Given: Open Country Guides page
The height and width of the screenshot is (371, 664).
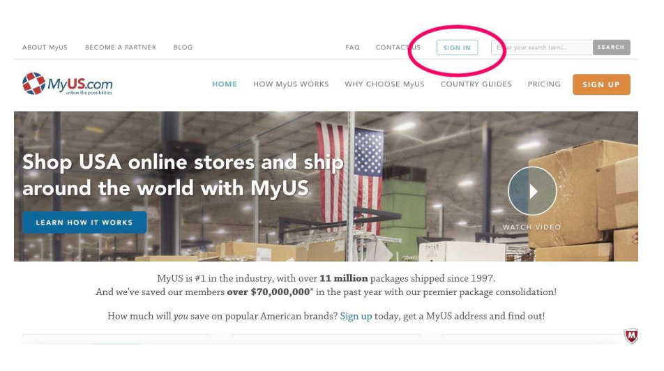Looking at the screenshot, I should (476, 84).
